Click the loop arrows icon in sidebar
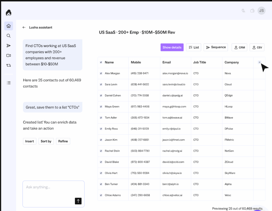272x211 pixels. point(8,65)
